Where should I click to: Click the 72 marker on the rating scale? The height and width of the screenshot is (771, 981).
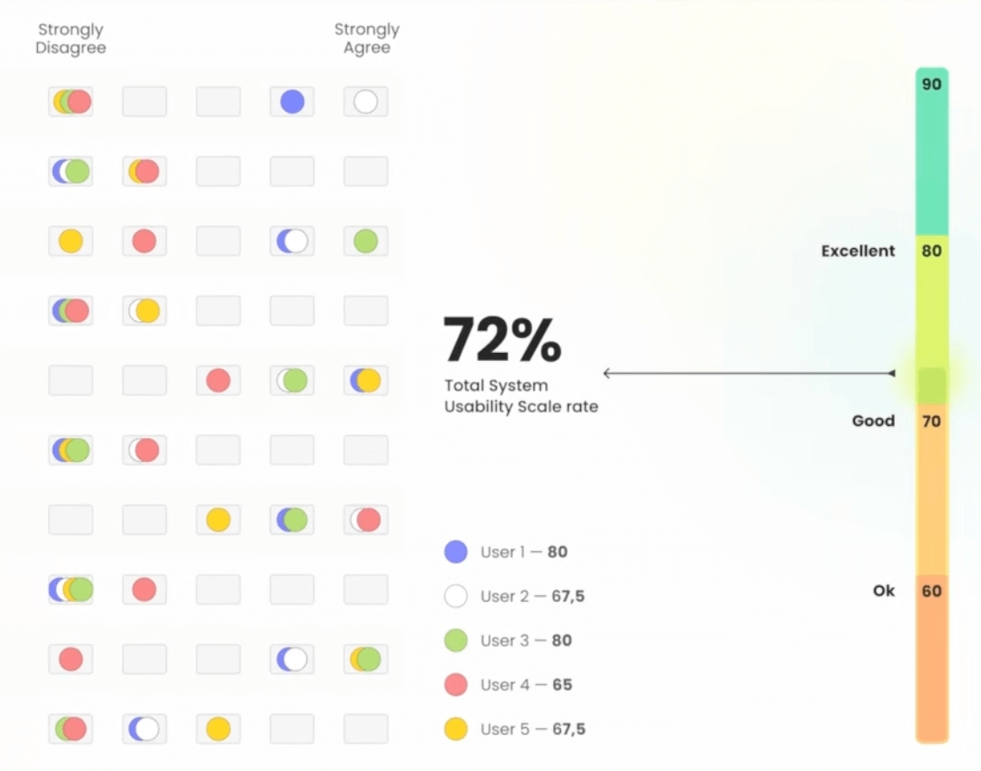click(932, 385)
